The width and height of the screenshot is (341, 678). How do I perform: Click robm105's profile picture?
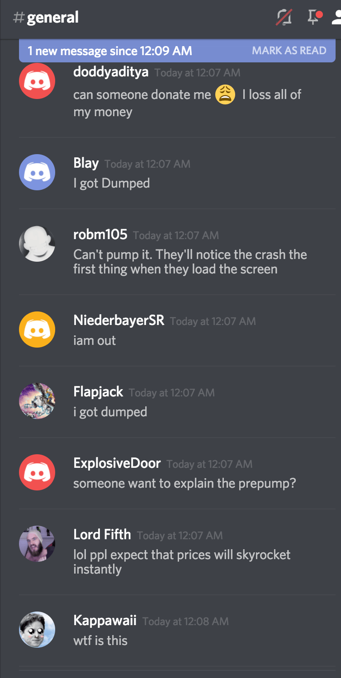coord(37,244)
